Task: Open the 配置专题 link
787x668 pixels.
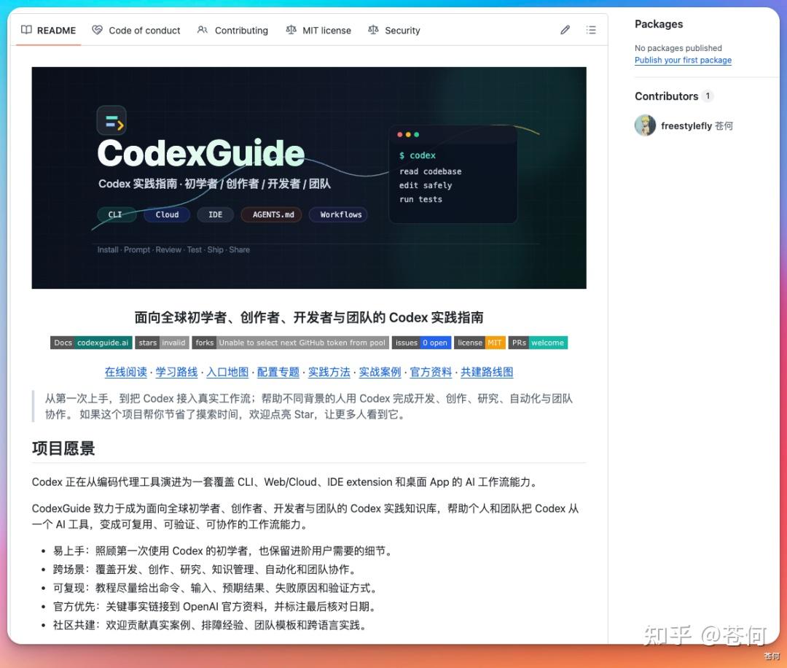Action: click(278, 372)
